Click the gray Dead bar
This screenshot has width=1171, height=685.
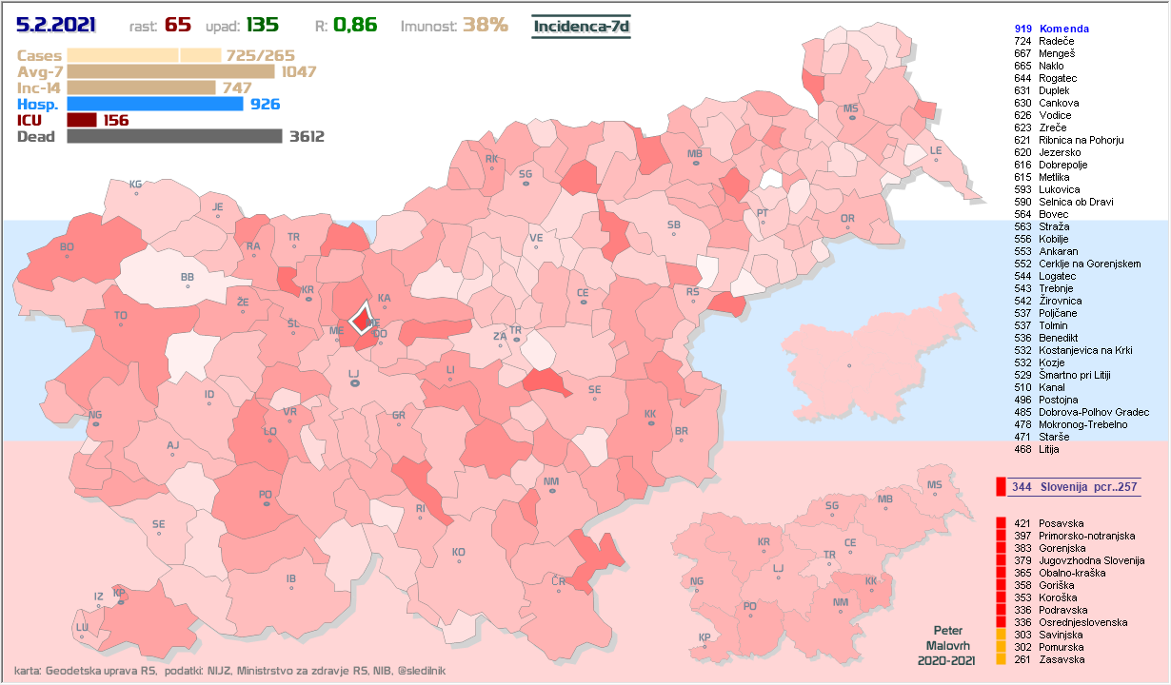(174, 136)
